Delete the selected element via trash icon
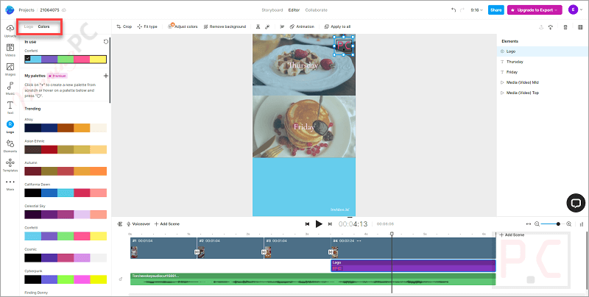Screen dimensions: 589x297 point(565,27)
